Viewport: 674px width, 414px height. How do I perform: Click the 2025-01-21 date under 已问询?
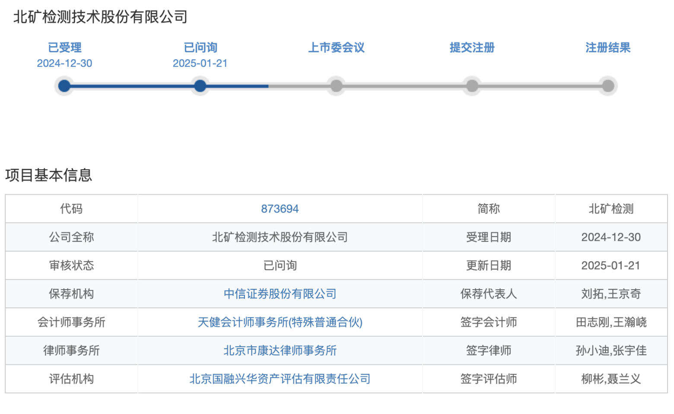[x=200, y=63]
